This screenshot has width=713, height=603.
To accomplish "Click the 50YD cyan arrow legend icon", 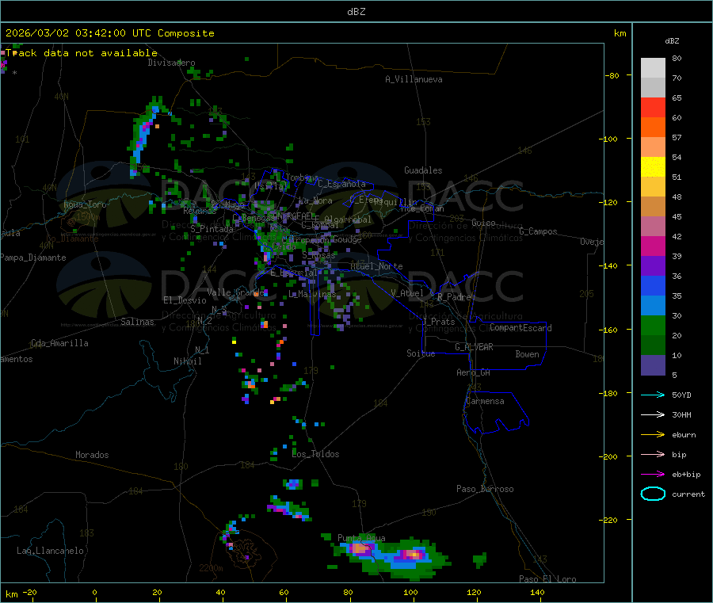I will [653, 395].
